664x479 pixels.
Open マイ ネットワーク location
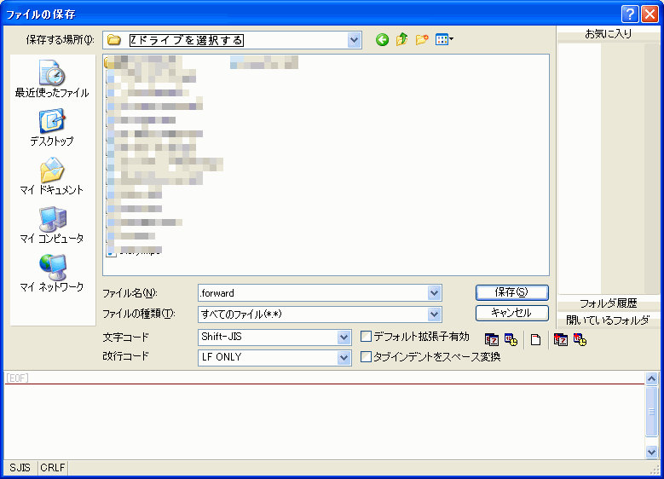(52, 274)
